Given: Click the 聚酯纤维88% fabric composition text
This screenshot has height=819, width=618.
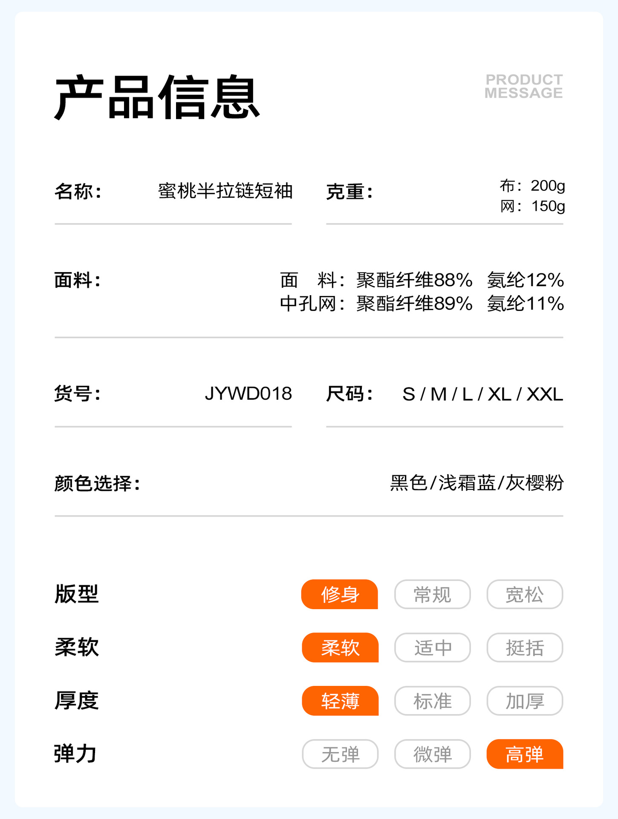Looking at the screenshot, I should pyautogui.click(x=414, y=280).
